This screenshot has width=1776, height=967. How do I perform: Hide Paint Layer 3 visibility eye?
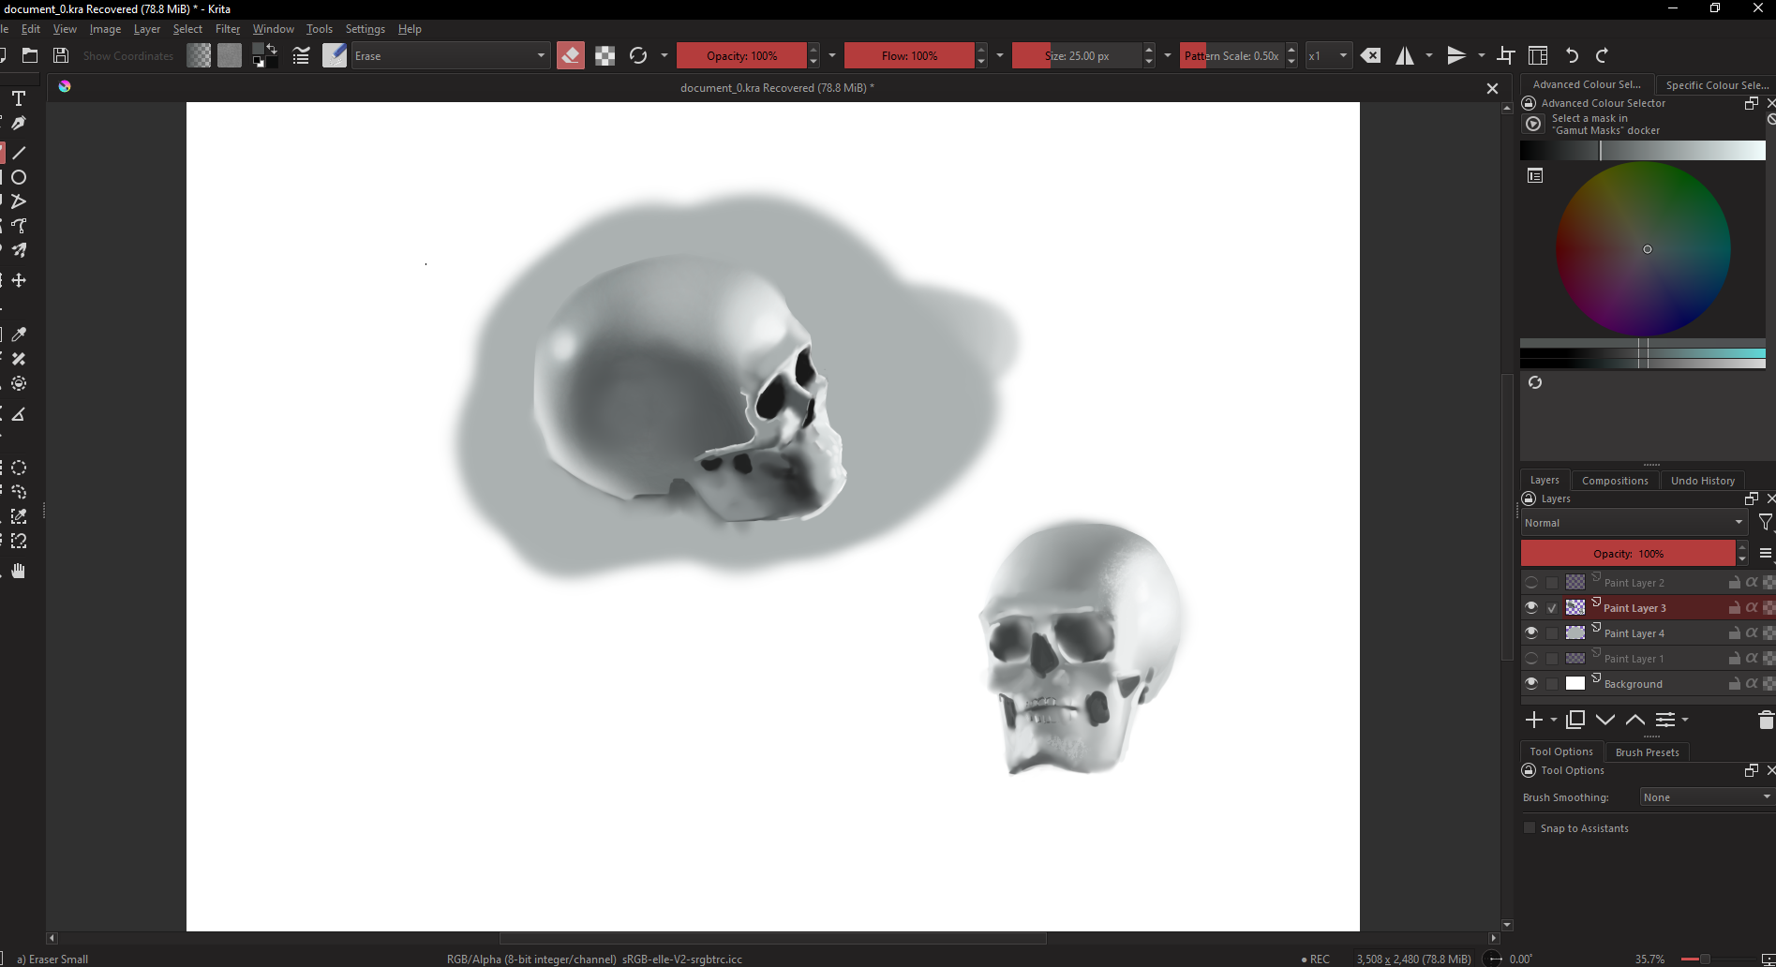[1531, 607]
